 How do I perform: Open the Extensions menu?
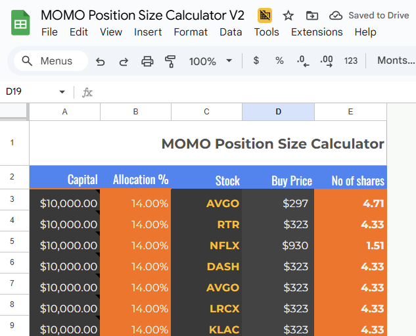coord(317,32)
